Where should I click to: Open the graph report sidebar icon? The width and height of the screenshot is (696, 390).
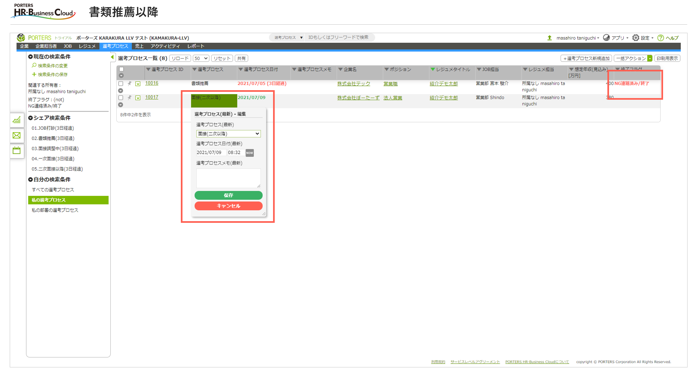17,120
